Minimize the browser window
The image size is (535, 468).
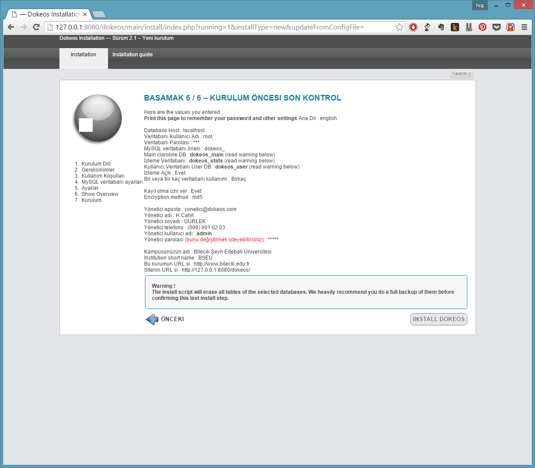pos(496,5)
